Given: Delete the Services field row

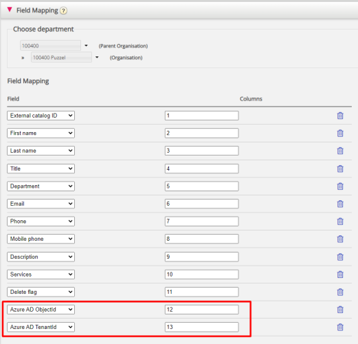Looking at the screenshot, I should click(x=340, y=275).
